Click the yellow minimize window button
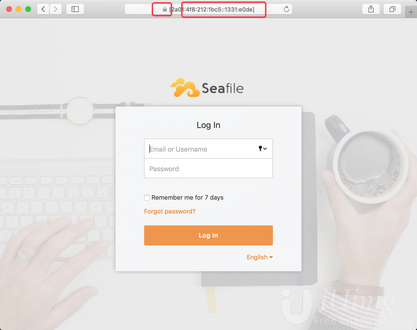The height and width of the screenshot is (330, 417). pyautogui.click(x=19, y=9)
